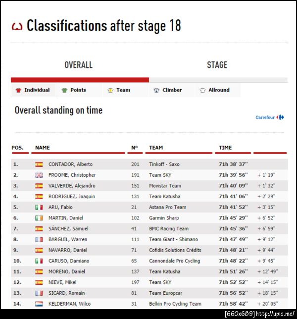Click the British flag beside Froome

tap(39, 175)
